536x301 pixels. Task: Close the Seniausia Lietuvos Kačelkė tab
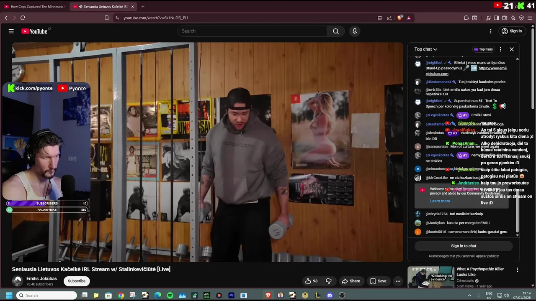[x=133, y=7]
